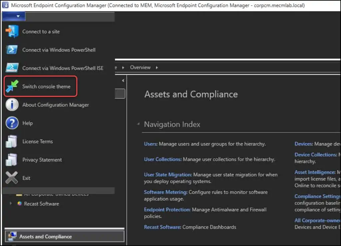Click the Help question mark icon
The image size is (341, 246).
(x=12, y=123)
